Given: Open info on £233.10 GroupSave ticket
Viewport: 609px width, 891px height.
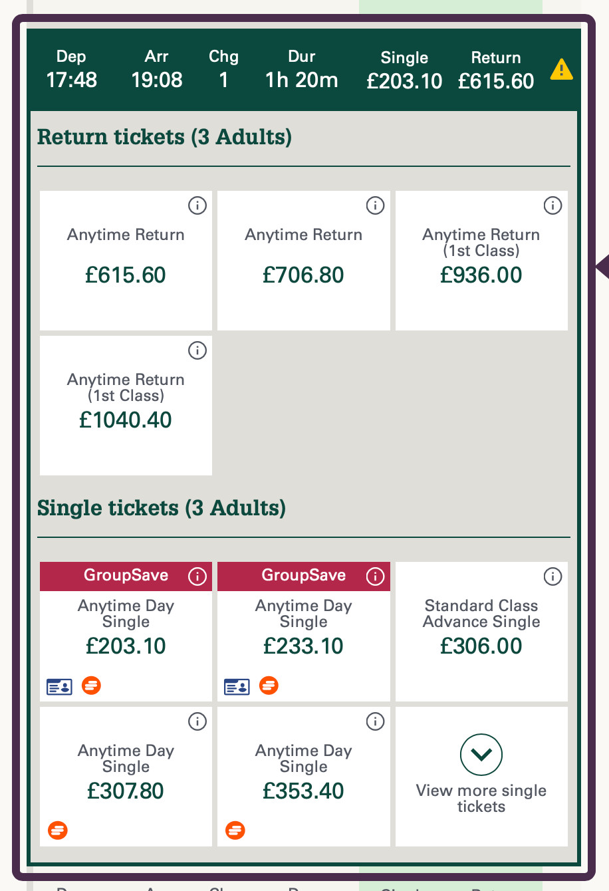Looking at the screenshot, I should (x=375, y=576).
